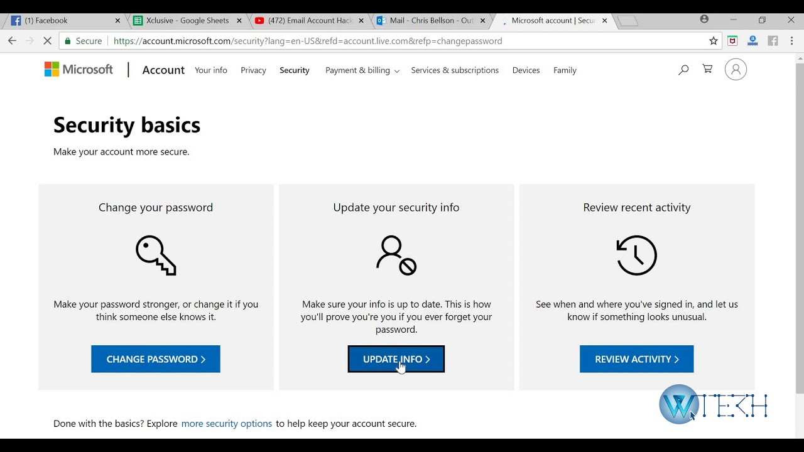Image resolution: width=804 pixels, height=452 pixels.
Task: Click the browser forward arrow
Action: [30, 41]
